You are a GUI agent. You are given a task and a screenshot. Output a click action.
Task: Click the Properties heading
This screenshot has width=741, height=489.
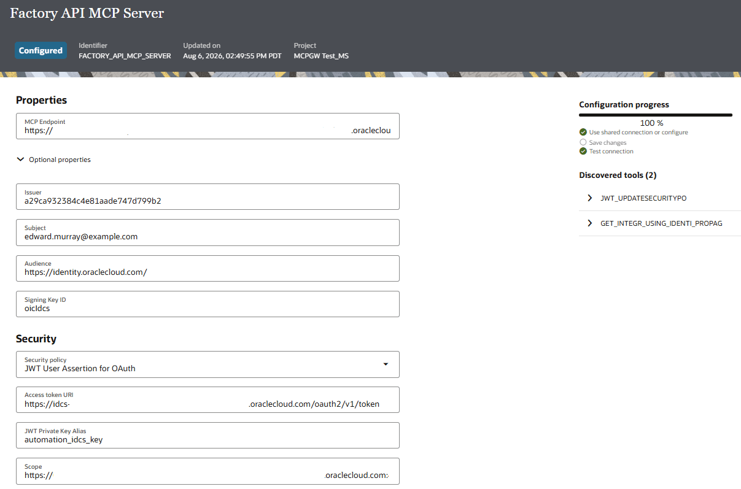(41, 100)
